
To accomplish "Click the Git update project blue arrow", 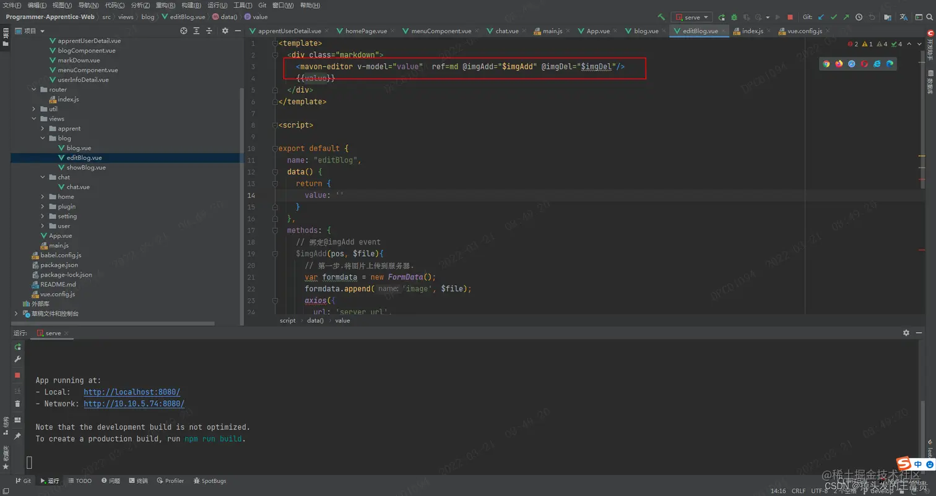I will [821, 17].
